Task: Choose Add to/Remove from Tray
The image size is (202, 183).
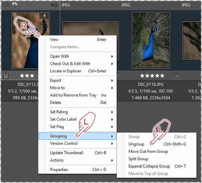Action: tap(78, 95)
